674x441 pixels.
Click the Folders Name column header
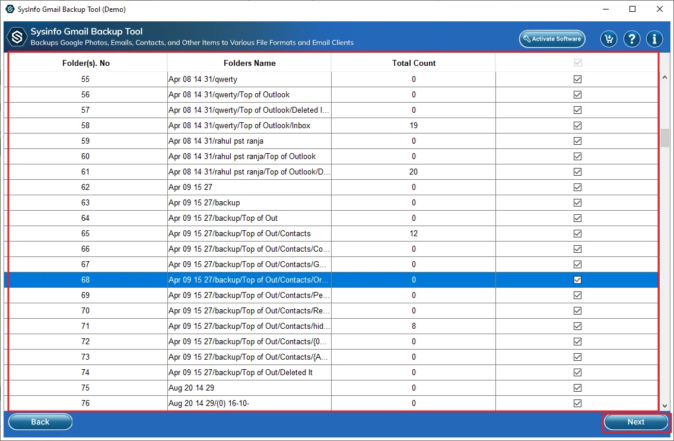249,63
